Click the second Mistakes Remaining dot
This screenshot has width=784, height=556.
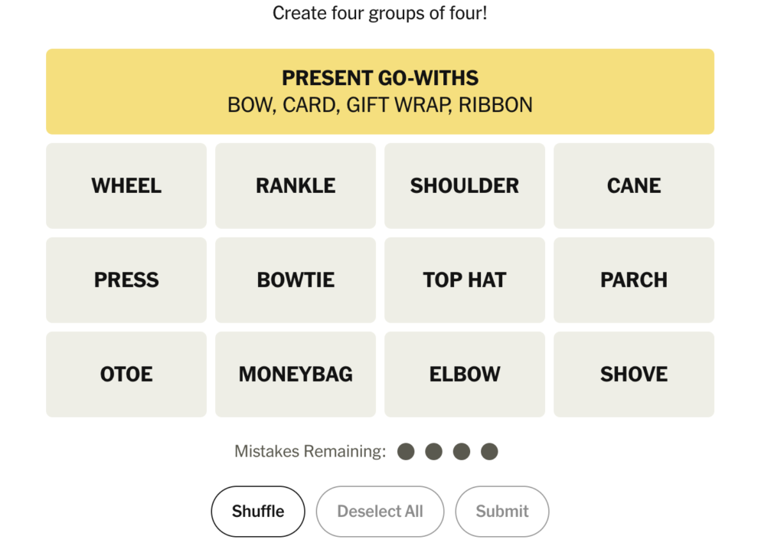[434, 452]
